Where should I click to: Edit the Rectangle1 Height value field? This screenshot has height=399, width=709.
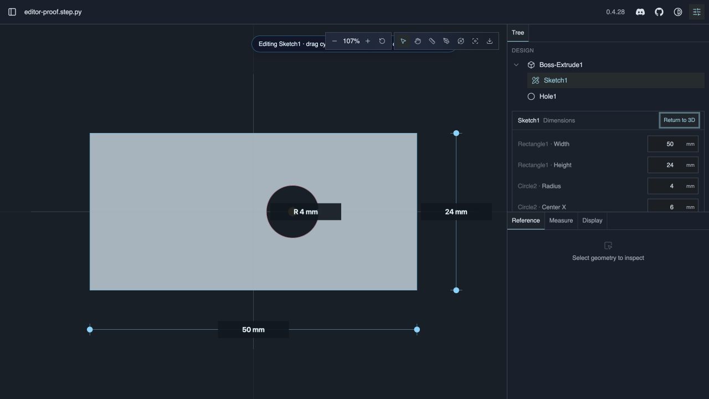(673, 165)
